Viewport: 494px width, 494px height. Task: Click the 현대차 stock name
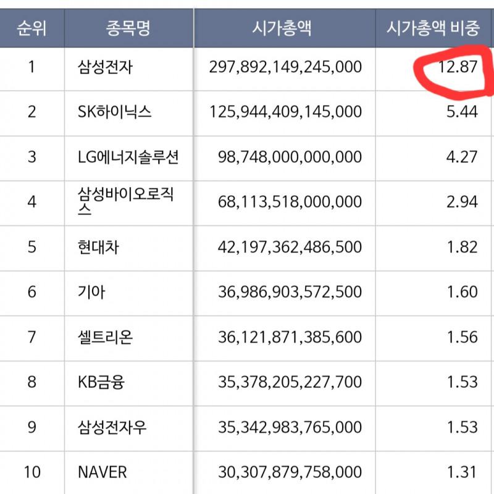99,247
